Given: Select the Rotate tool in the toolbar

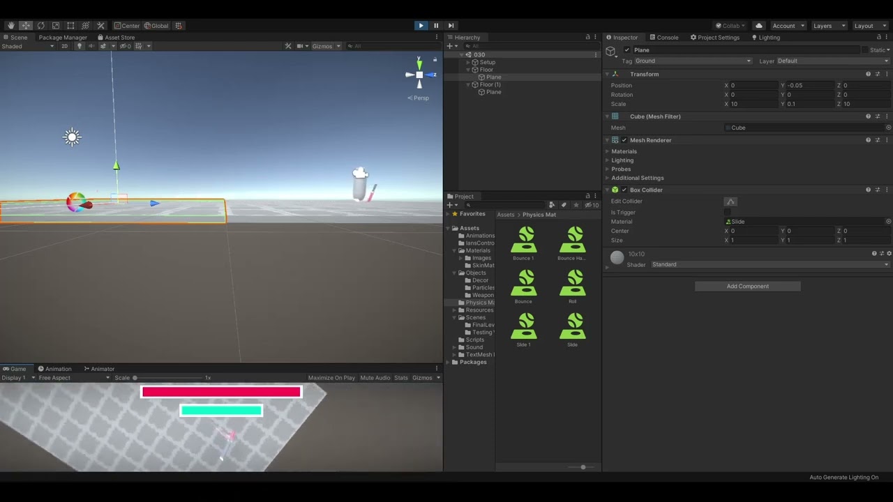Looking at the screenshot, I should point(41,25).
